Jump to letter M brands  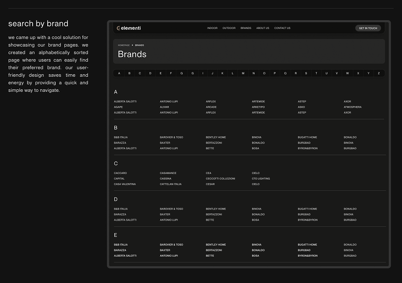point(243,73)
